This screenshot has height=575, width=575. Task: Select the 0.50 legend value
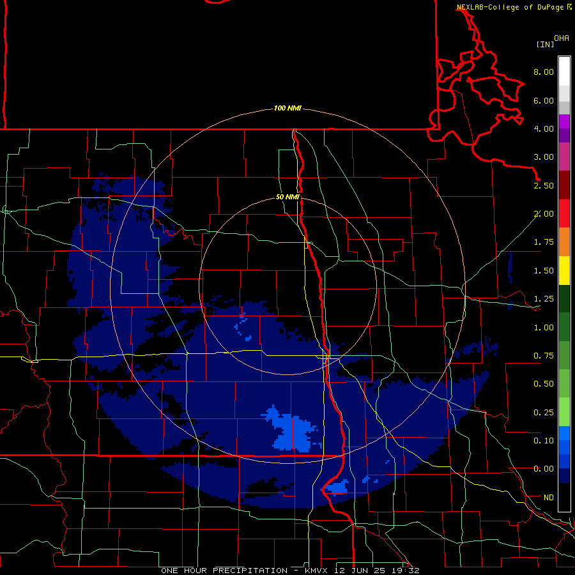coord(544,384)
